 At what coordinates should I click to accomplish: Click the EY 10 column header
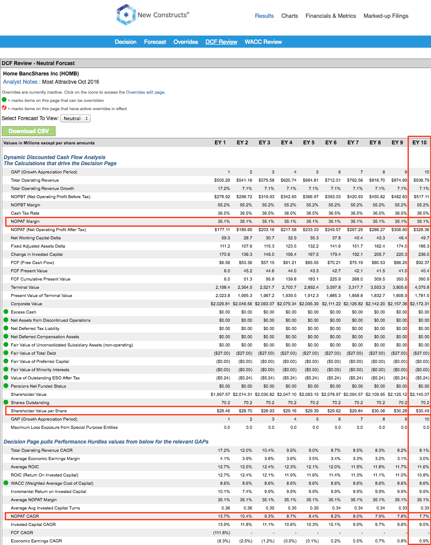click(x=419, y=143)
